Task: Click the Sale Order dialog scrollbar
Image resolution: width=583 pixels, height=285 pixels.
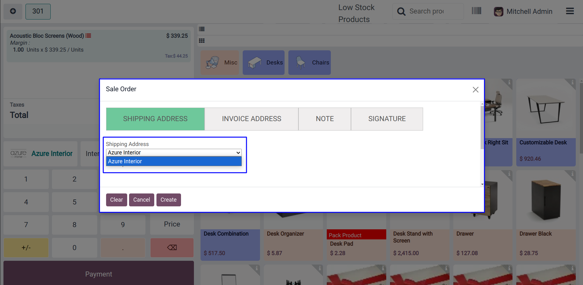Action: tap(482, 127)
